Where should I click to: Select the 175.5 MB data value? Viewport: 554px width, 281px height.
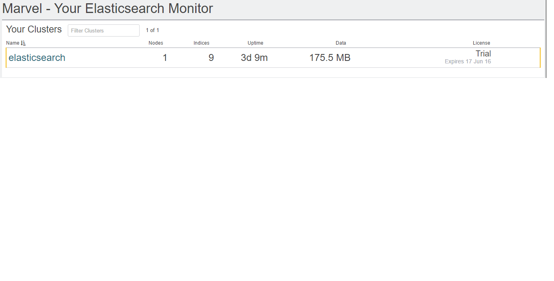pos(330,58)
